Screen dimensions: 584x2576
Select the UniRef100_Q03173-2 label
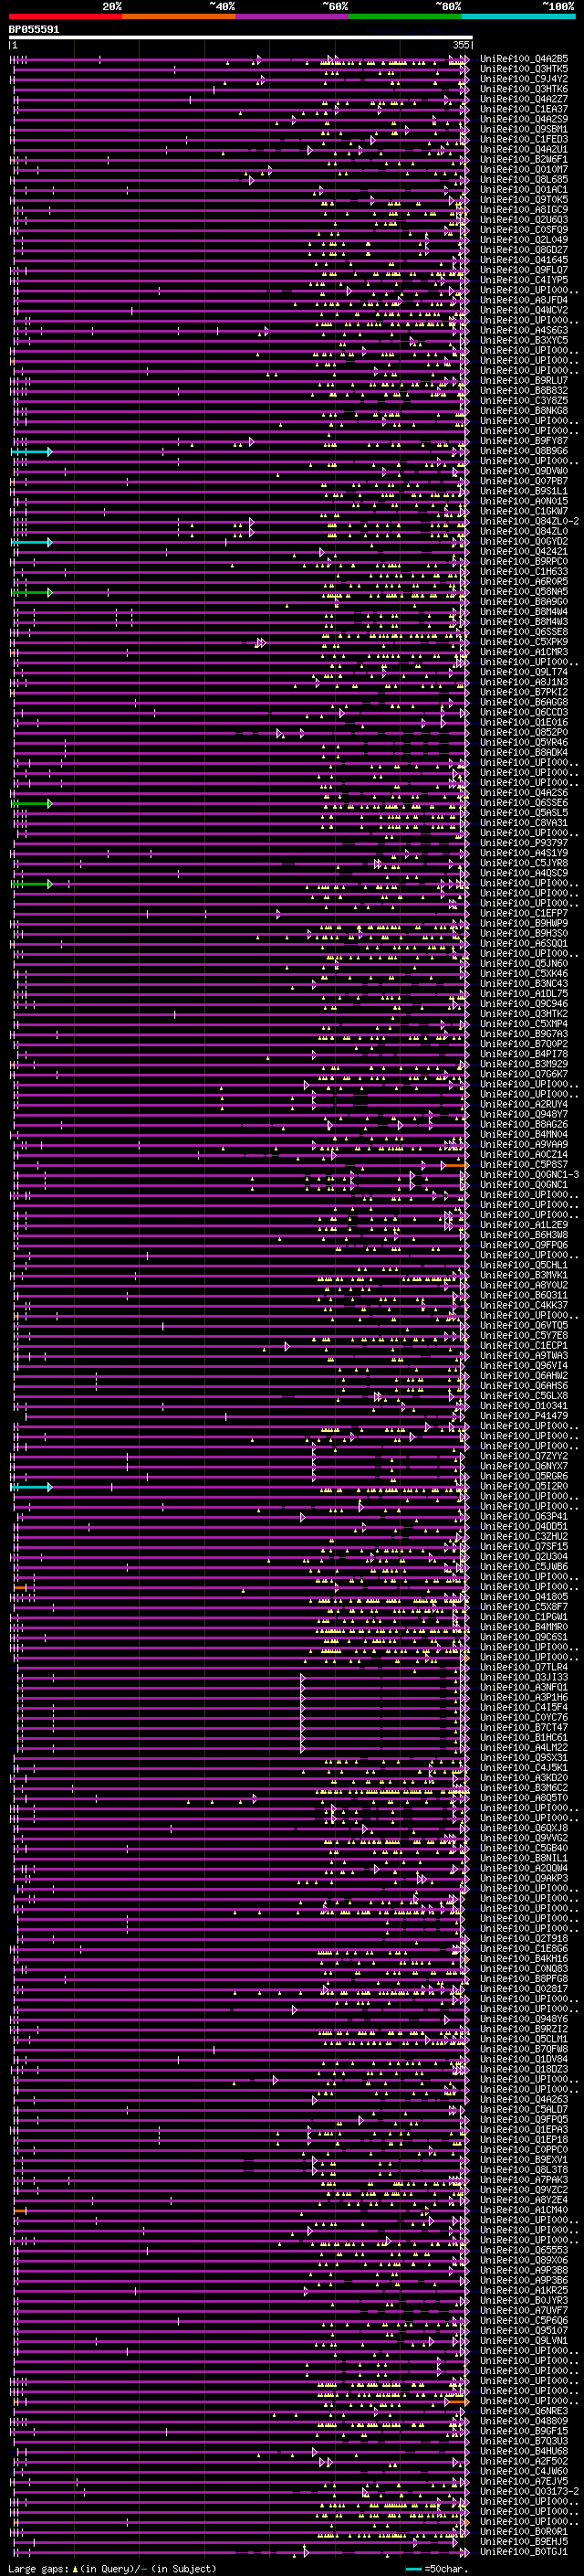tap(529, 2491)
